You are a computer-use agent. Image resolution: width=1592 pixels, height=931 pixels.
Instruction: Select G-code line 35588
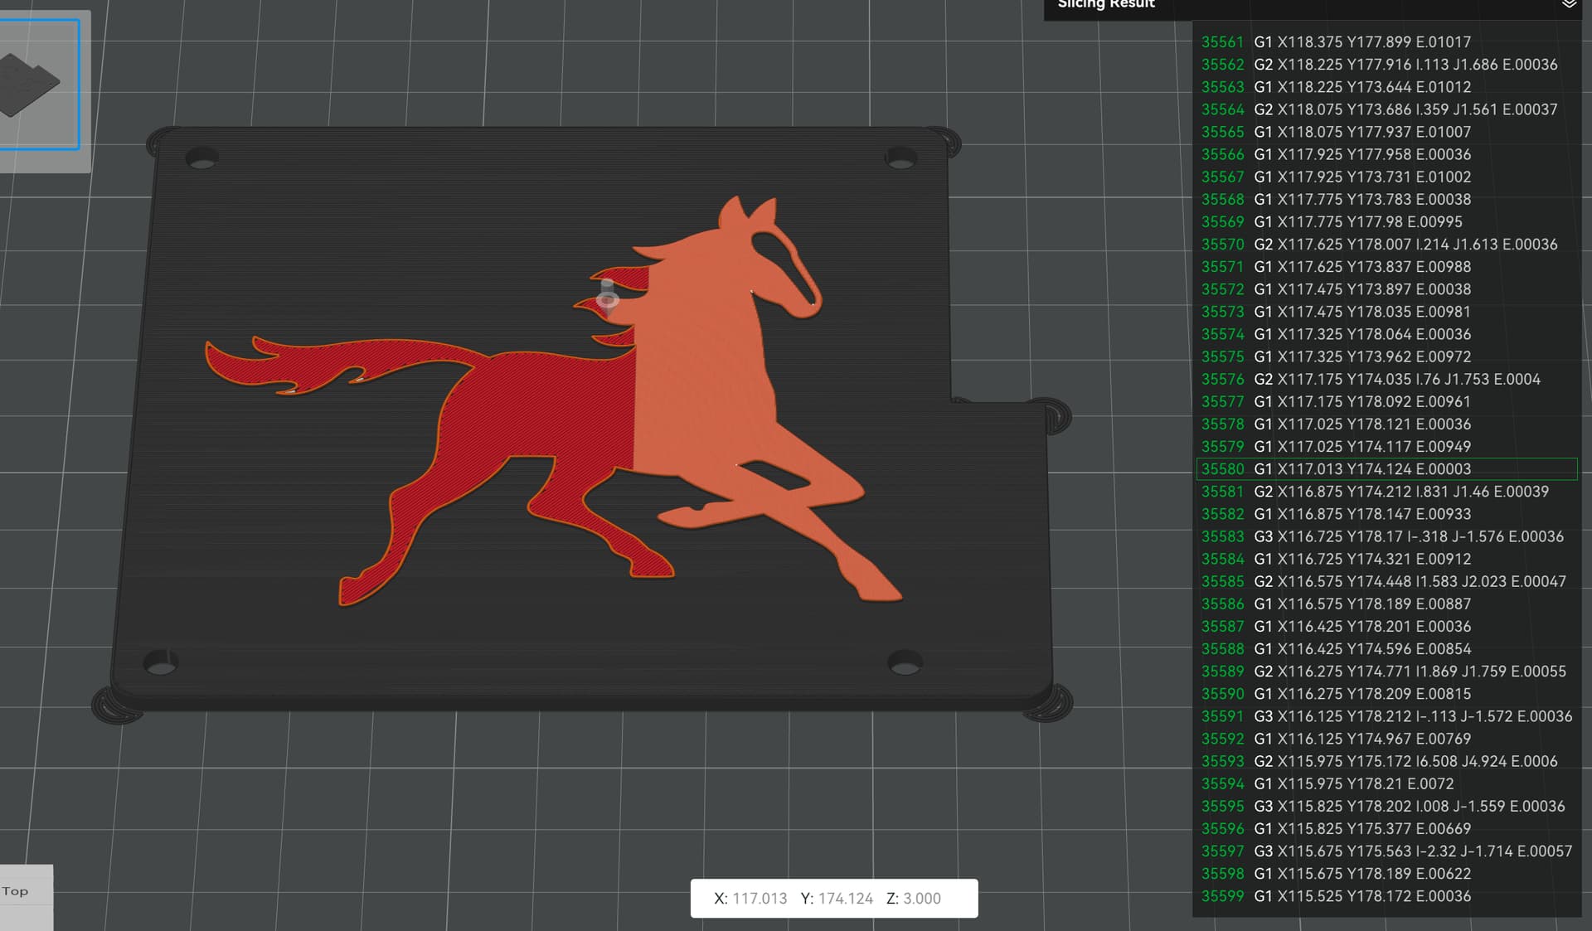(x=1386, y=648)
